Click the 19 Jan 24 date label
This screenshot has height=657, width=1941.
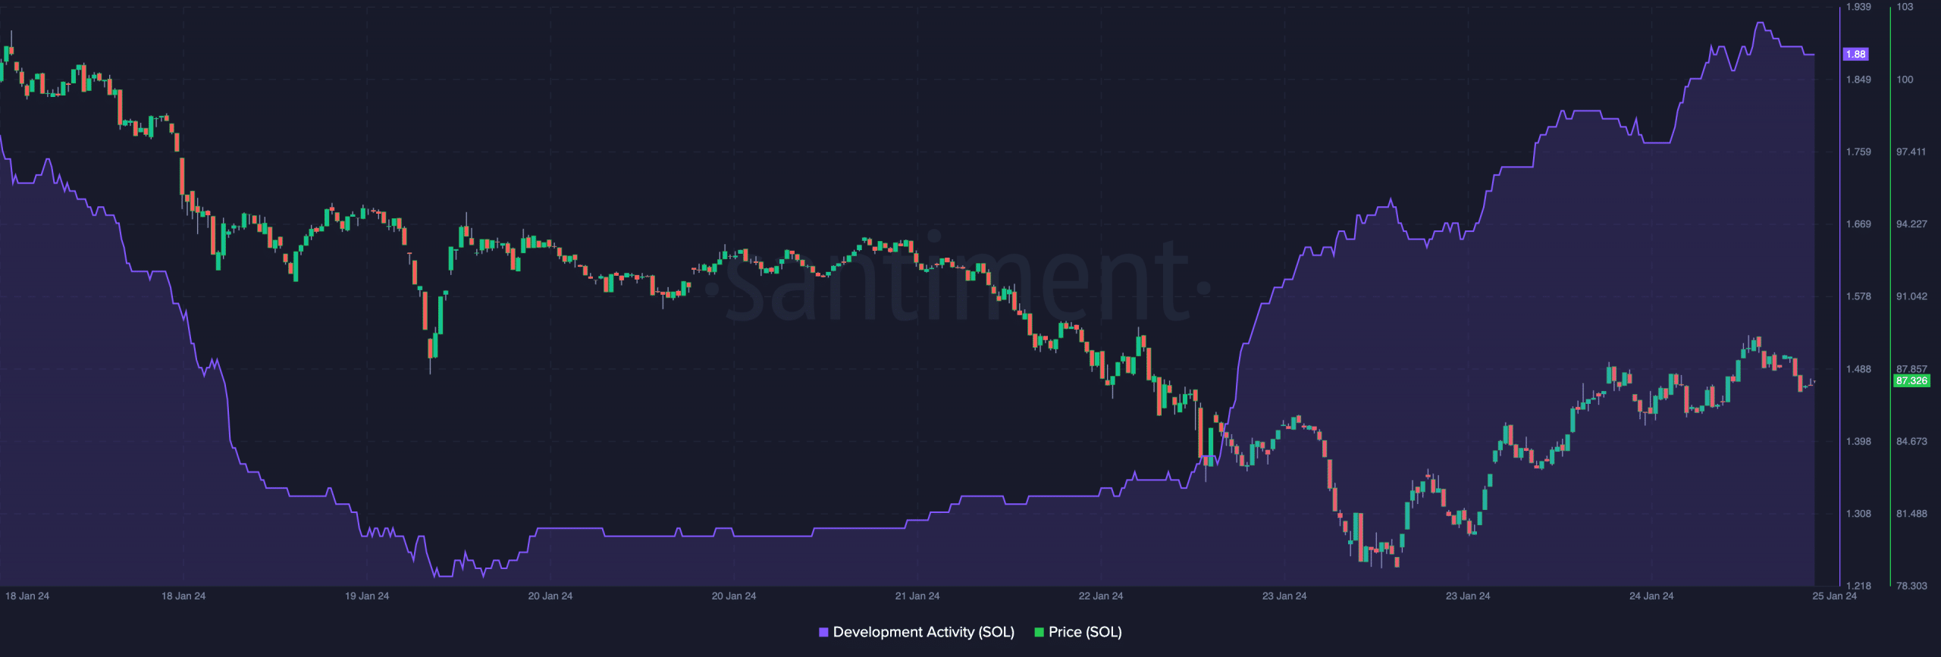367,596
